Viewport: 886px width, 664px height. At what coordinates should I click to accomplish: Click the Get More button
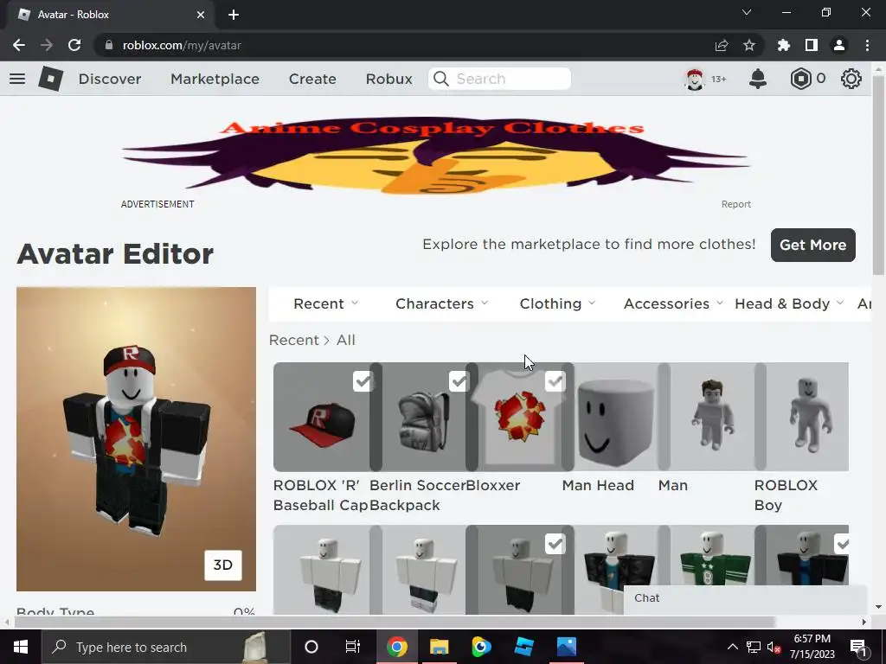coord(813,245)
